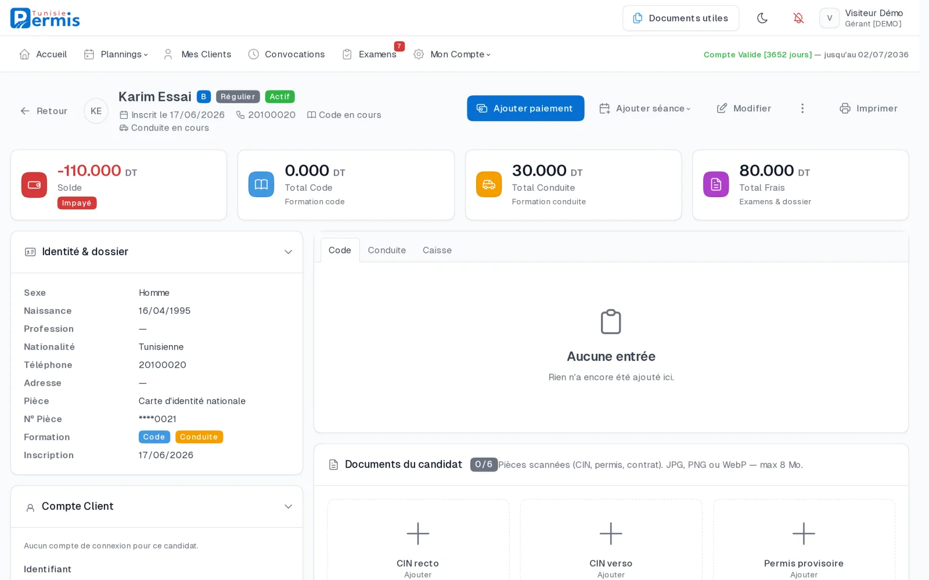Screen dimensions: 929x580
Task: Collapse the Compte Client section
Action: (288, 506)
